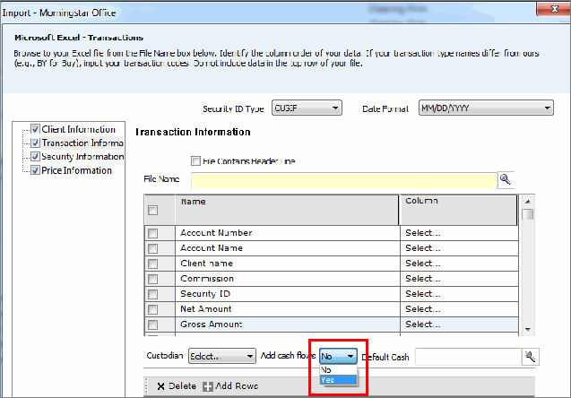The width and height of the screenshot is (571, 398).
Task: Toggle the Client Information checkbox
Action: tap(35, 129)
